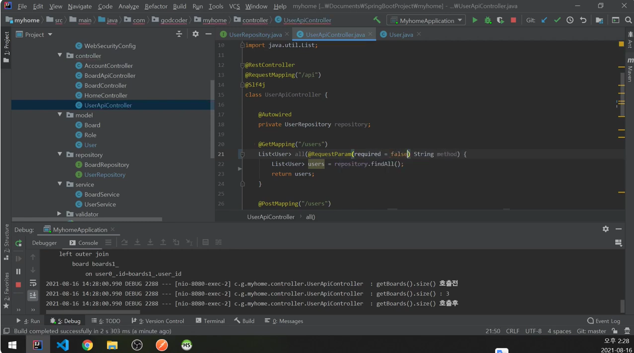Collapse the model folder
634x353 pixels.
coord(60,115)
